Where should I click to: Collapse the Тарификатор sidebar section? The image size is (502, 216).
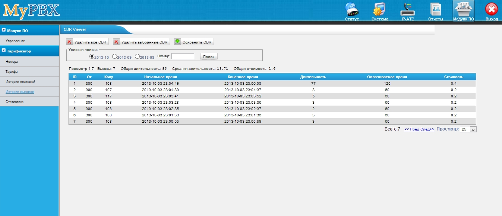(4, 51)
